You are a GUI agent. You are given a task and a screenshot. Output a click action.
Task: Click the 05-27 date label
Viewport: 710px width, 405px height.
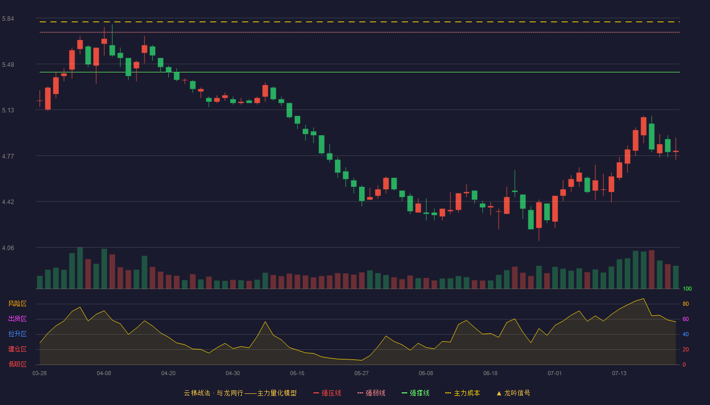coord(362,373)
